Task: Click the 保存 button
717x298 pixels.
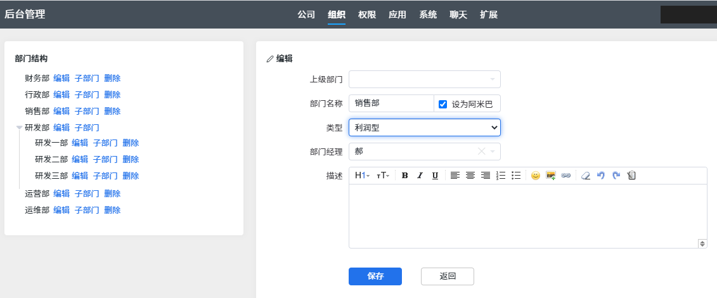Action: 375,276
